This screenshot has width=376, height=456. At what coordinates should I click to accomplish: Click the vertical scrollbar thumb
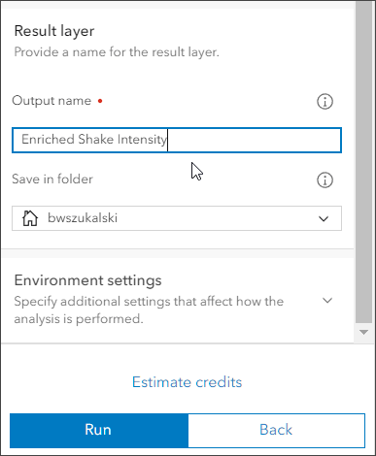coord(363,162)
